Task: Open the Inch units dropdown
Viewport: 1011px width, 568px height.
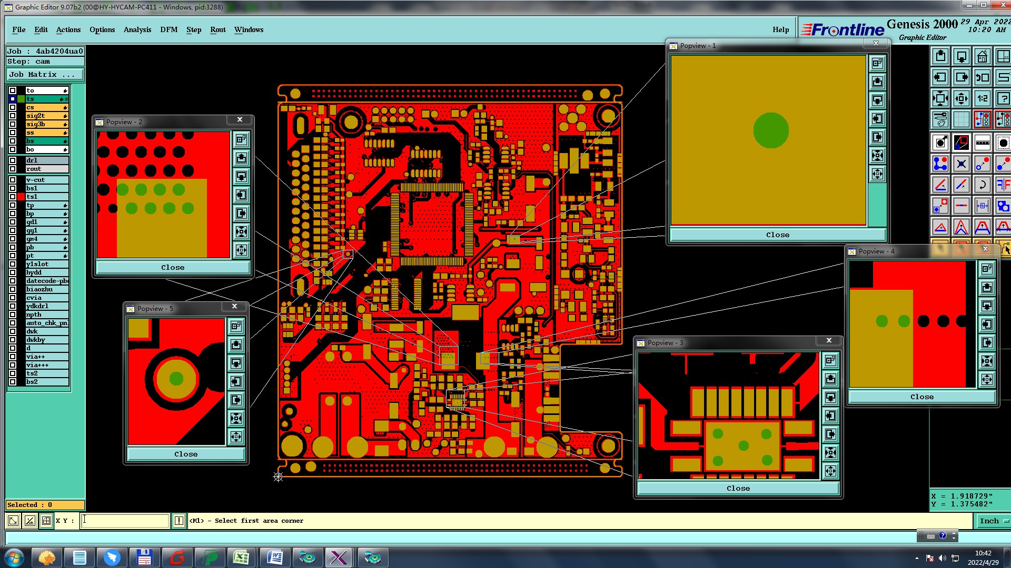Action: pos(993,521)
